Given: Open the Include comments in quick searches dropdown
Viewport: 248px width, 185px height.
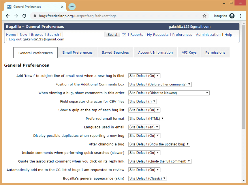Looking at the screenshot, I should (144, 153).
